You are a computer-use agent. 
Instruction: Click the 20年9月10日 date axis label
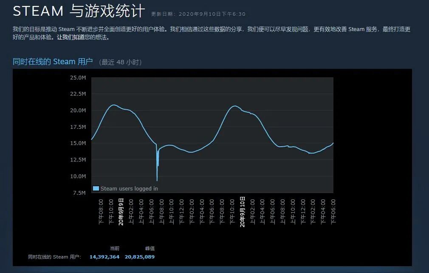coord(243,212)
